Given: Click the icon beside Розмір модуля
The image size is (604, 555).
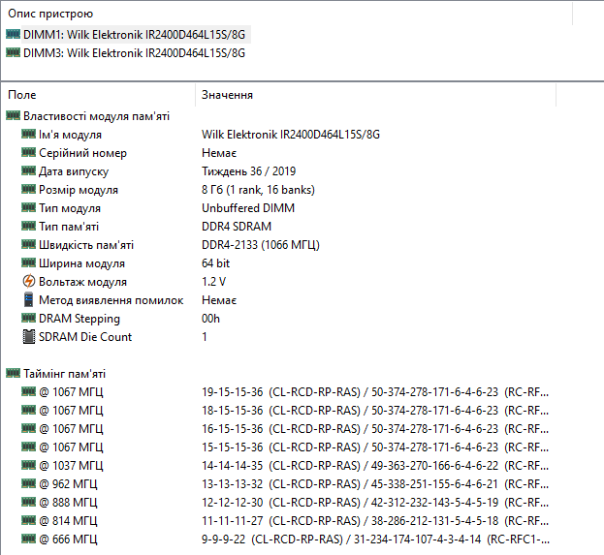Looking at the screenshot, I should pos(28,190).
